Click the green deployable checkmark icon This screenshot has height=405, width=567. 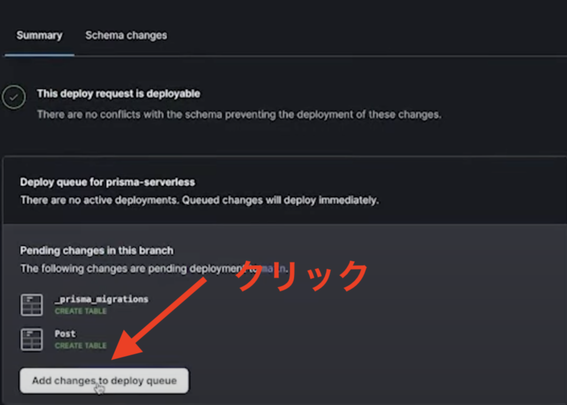[x=14, y=97]
